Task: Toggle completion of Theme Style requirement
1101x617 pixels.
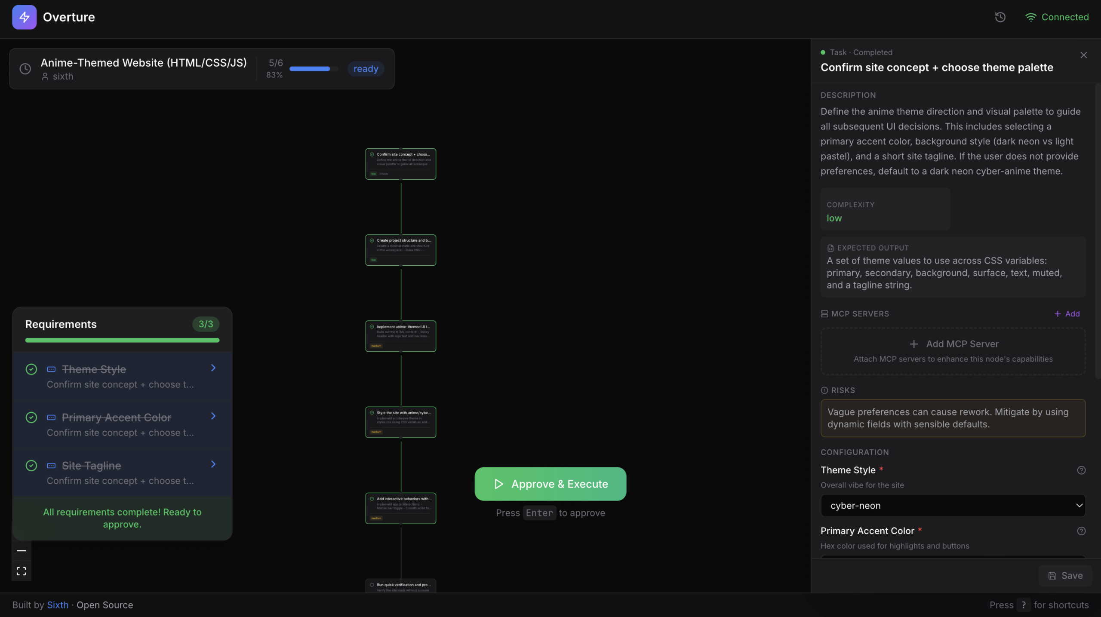Action: click(x=31, y=369)
